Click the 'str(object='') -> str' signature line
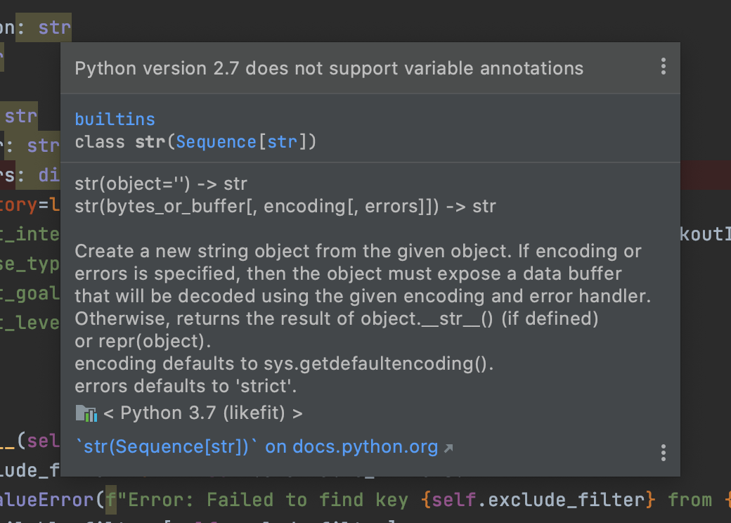 point(161,184)
